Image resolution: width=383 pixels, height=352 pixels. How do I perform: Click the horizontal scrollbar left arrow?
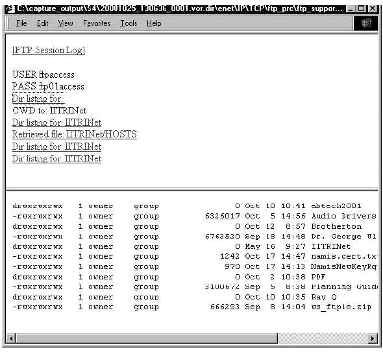[11, 338]
